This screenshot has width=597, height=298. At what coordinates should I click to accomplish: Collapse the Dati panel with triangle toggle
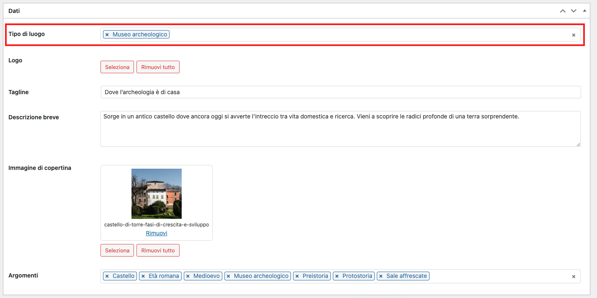584,10
